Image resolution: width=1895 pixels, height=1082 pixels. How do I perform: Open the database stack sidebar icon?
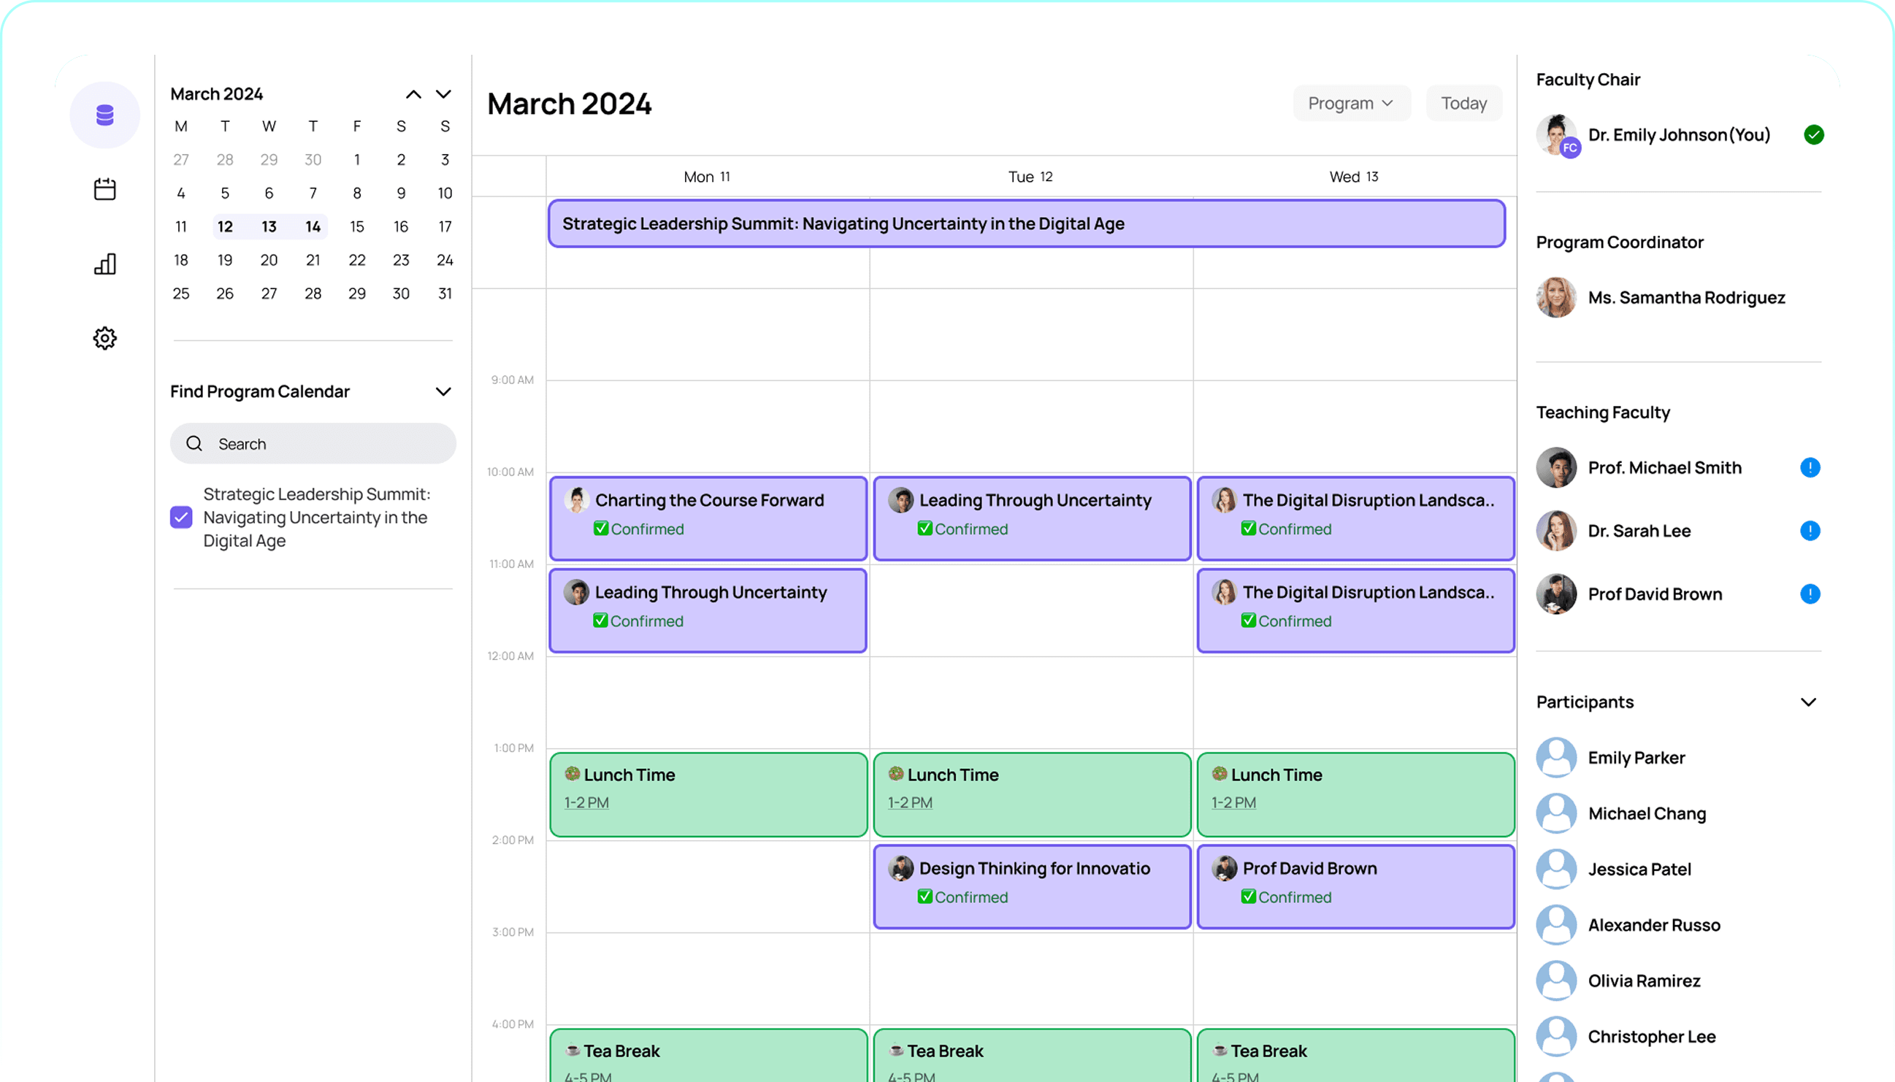tap(104, 115)
